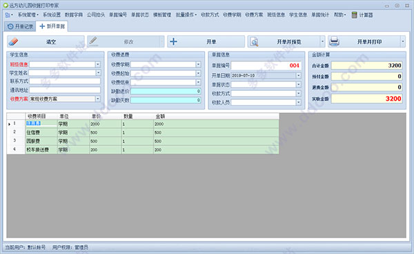Open the 收款人员 dropdown
414x254 pixels.
coord(299,103)
